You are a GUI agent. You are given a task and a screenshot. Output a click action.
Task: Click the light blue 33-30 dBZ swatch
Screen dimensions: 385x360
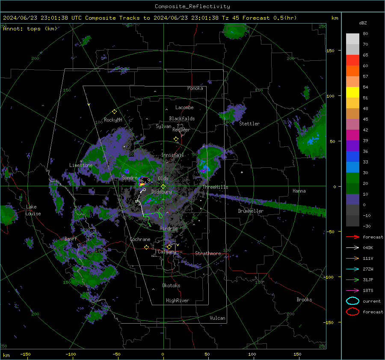click(x=352, y=167)
